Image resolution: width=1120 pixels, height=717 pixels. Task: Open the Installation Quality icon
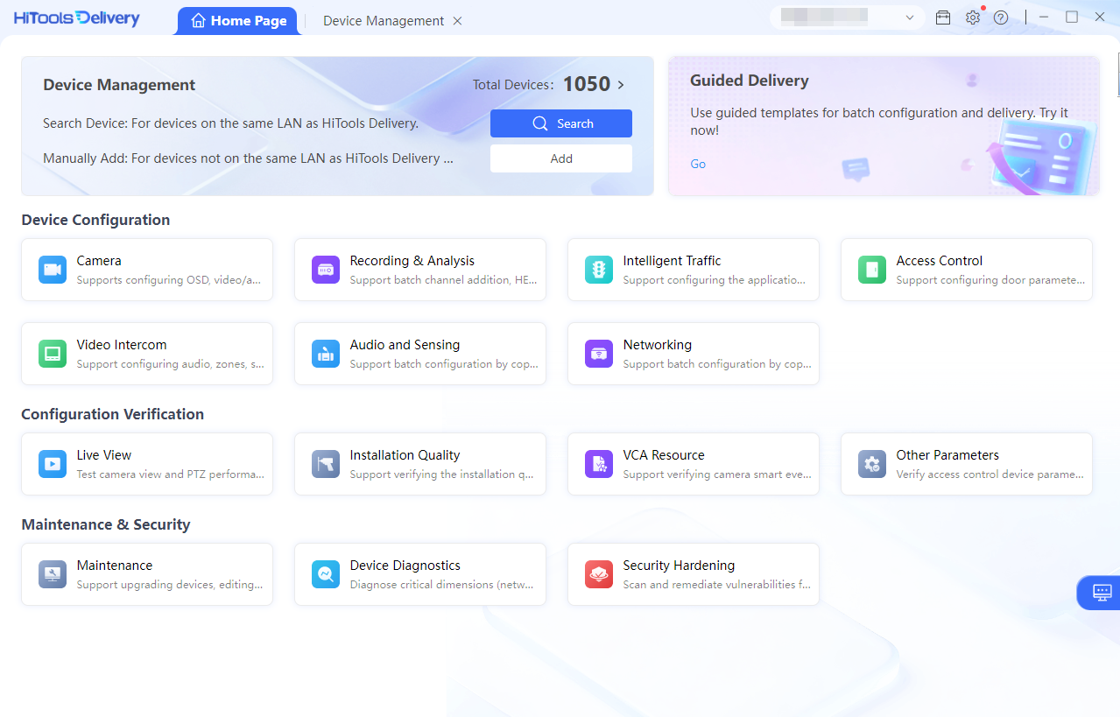pyautogui.click(x=326, y=464)
